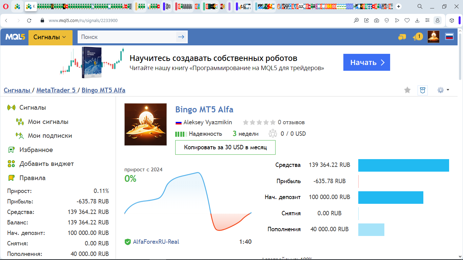Go forward to the next page
Viewport: 463px width, 260px height.
[x=18, y=20]
